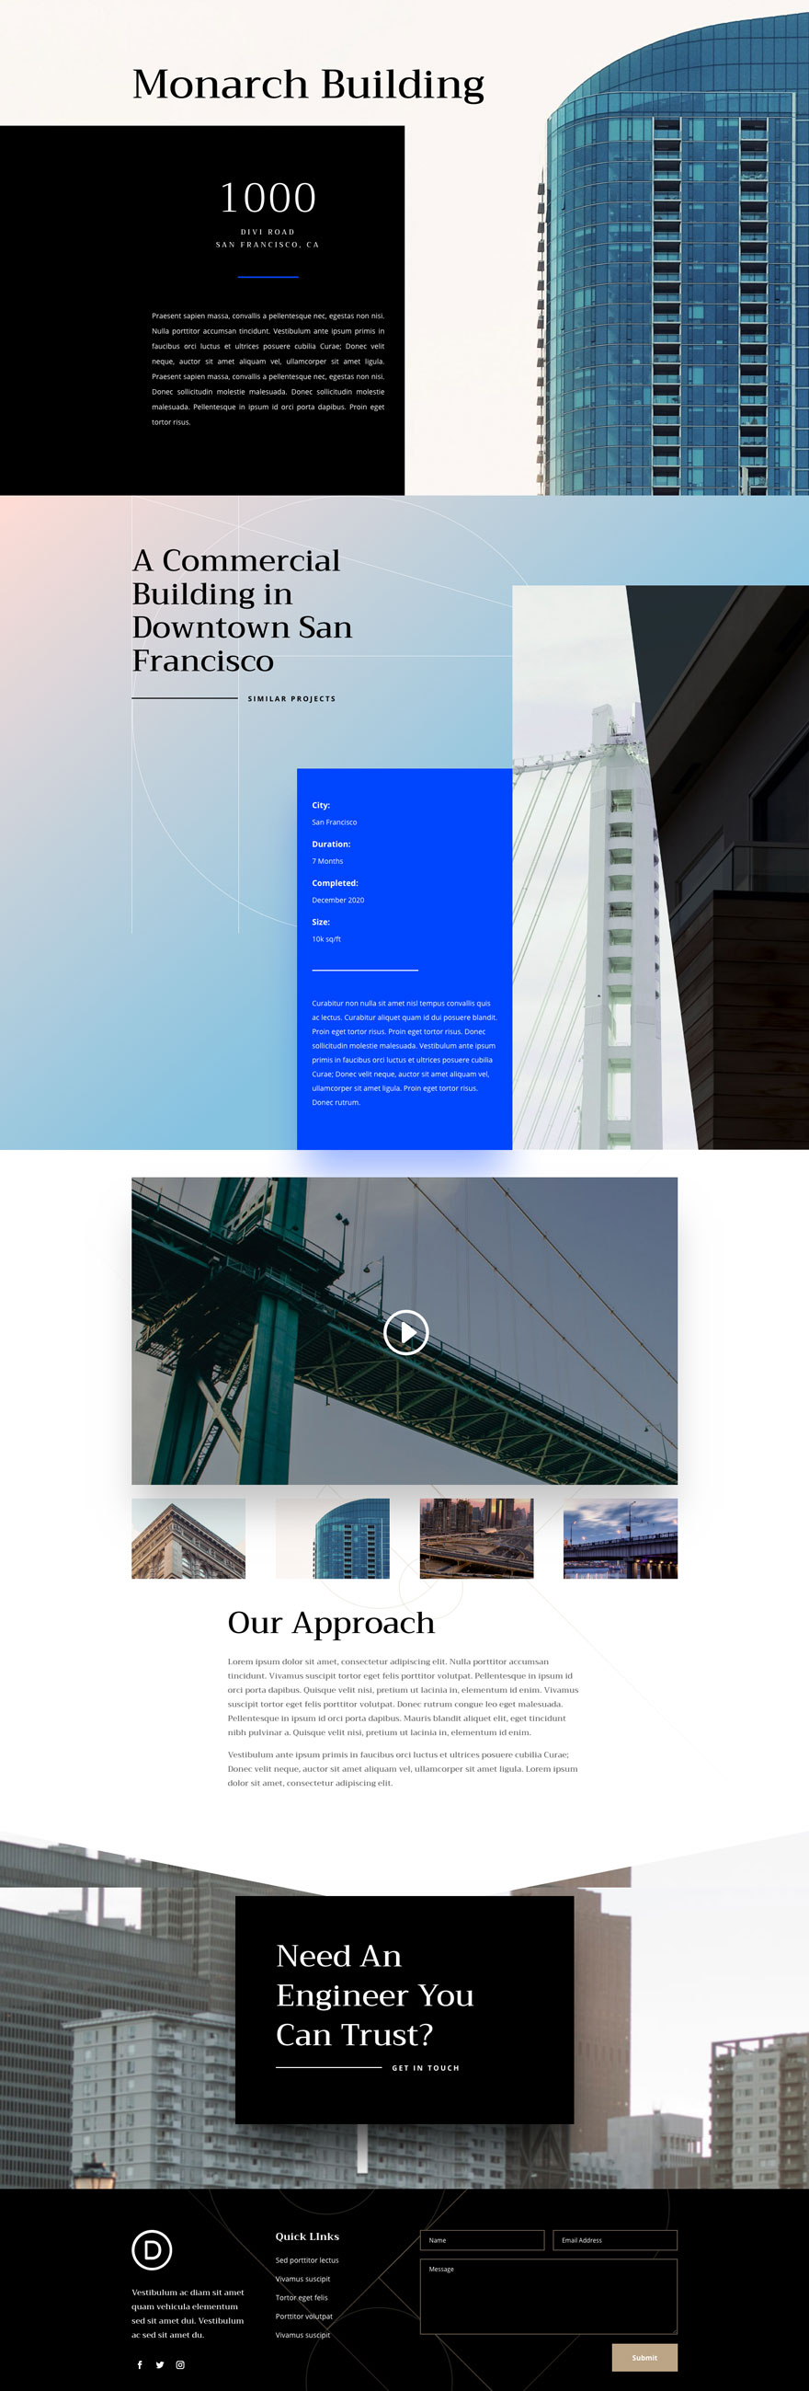Screen dimensions: 809x2391
Task: Open the Twitter icon in footer
Action: pos(160,2365)
